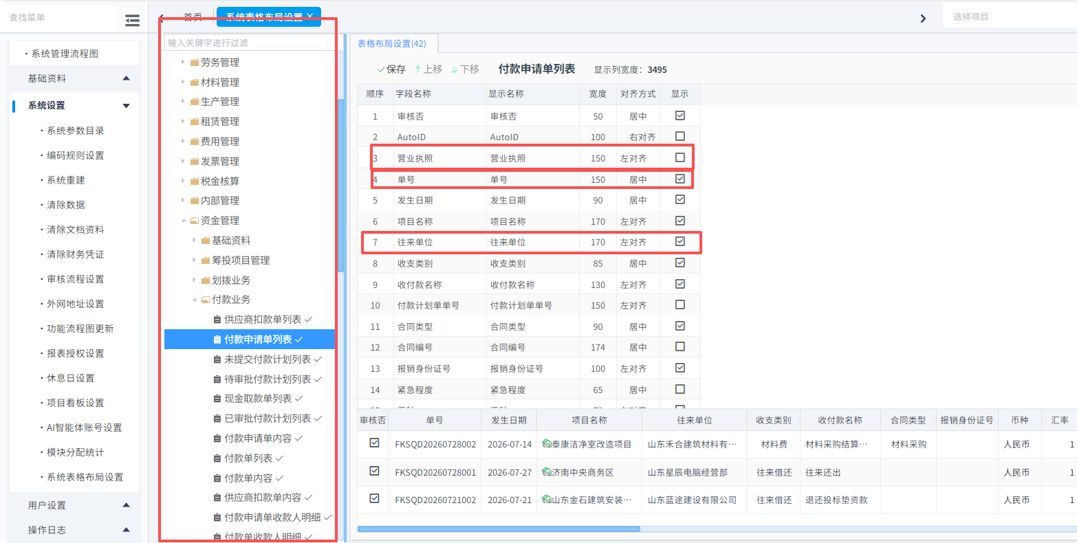Click the 供应商扣款单列表 document icon
Screen dimensions: 1077x543
[217, 320]
